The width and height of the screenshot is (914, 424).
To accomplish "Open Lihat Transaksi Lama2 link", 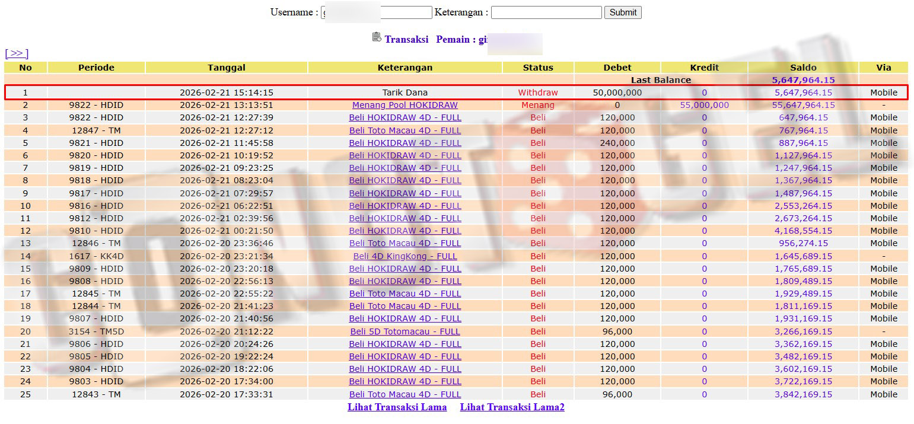I will [x=512, y=407].
